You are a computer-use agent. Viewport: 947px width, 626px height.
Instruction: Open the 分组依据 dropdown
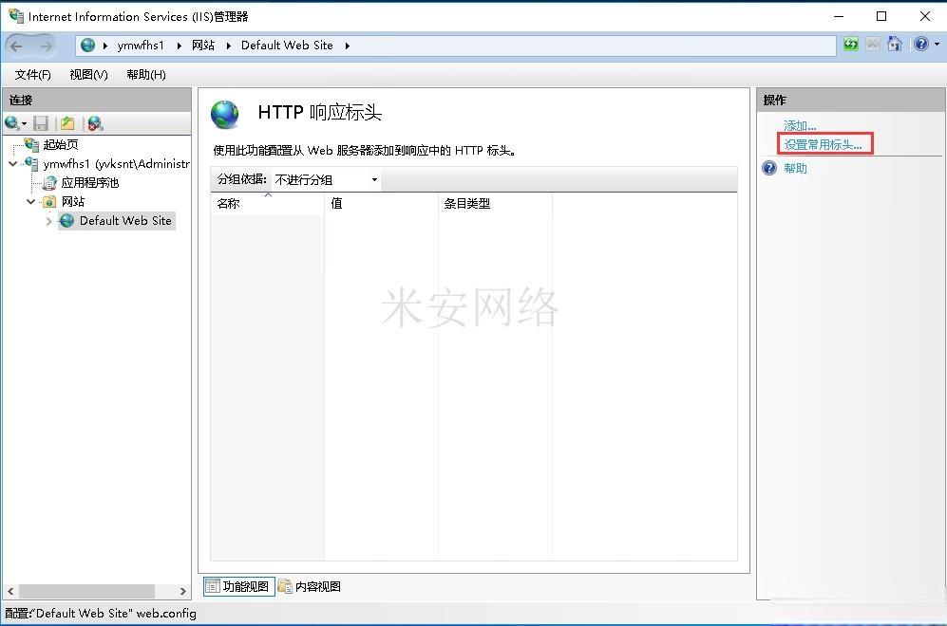click(x=326, y=179)
